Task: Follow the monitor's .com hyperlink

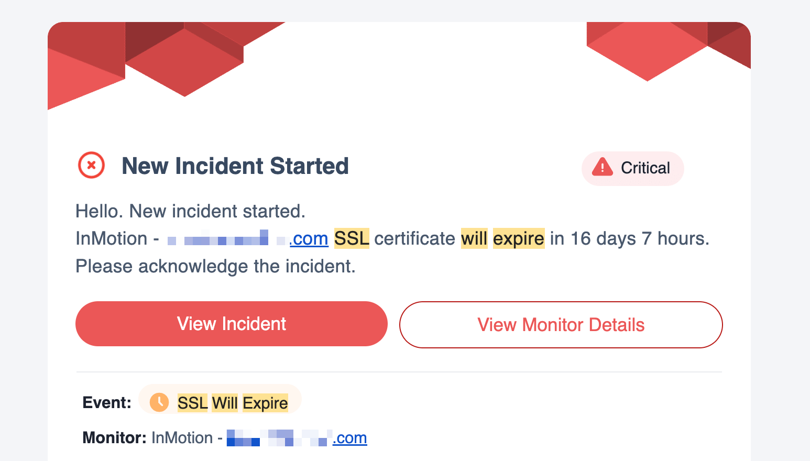Action: click(x=349, y=438)
